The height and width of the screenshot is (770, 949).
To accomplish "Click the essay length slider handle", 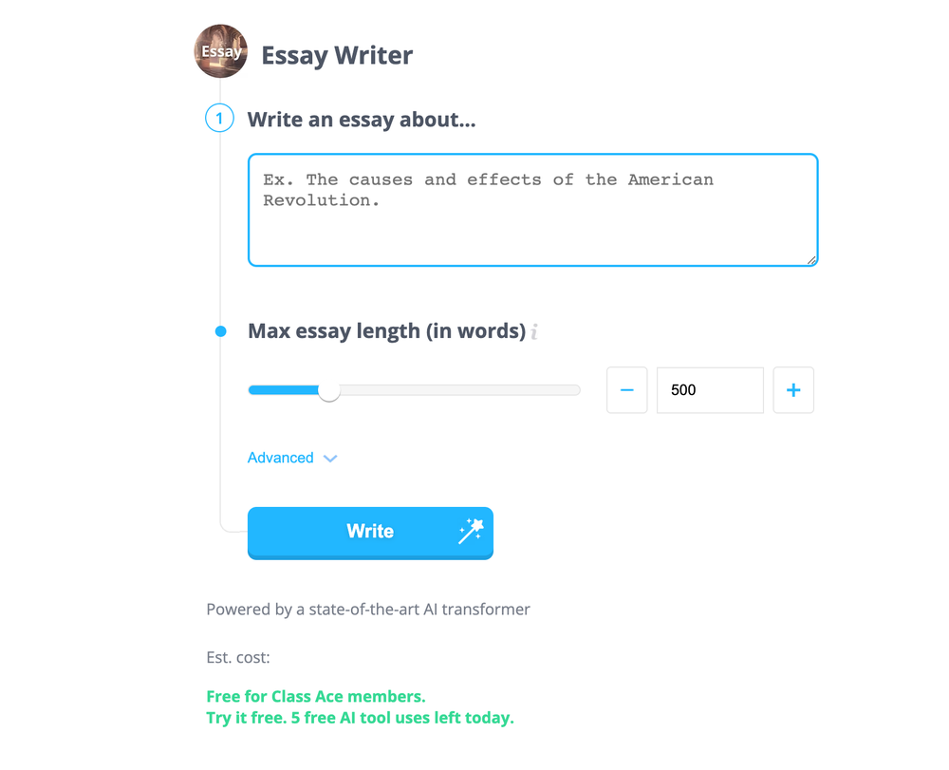I will click(328, 390).
